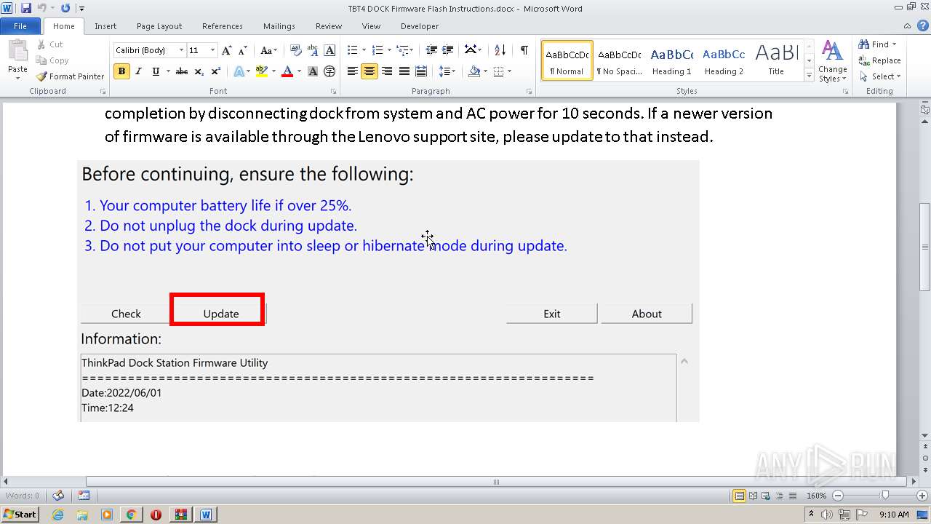The width and height of the screenshot is (931, 524).
Task: Apply the Heading 2 style
Action: coord(724,60)
